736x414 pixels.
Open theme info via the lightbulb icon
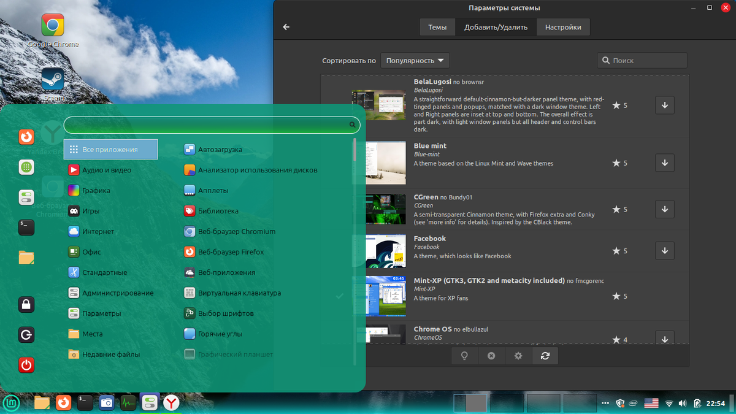click(x=464, y=355)
